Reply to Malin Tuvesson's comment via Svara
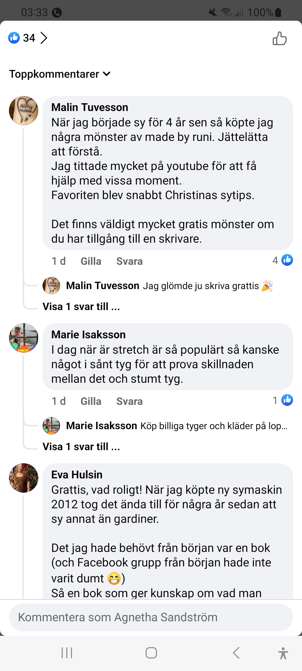The width and height of the screenshot is (302, 671). click(129, 261)
